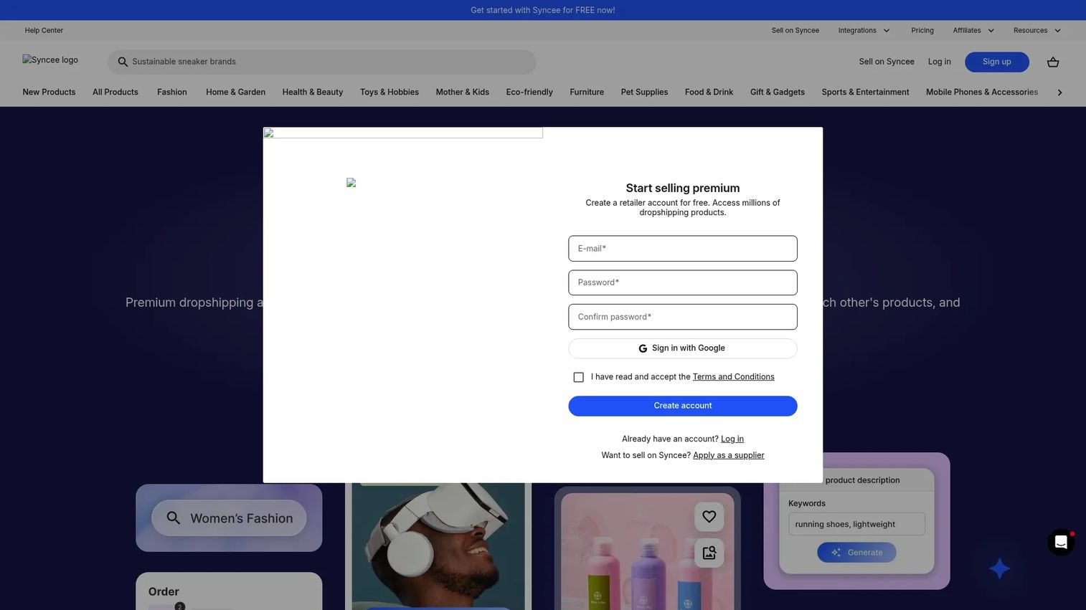Viewport: 1086px width, 610px height.
Task: Focus the Password field
Action: tap(683, 282)
